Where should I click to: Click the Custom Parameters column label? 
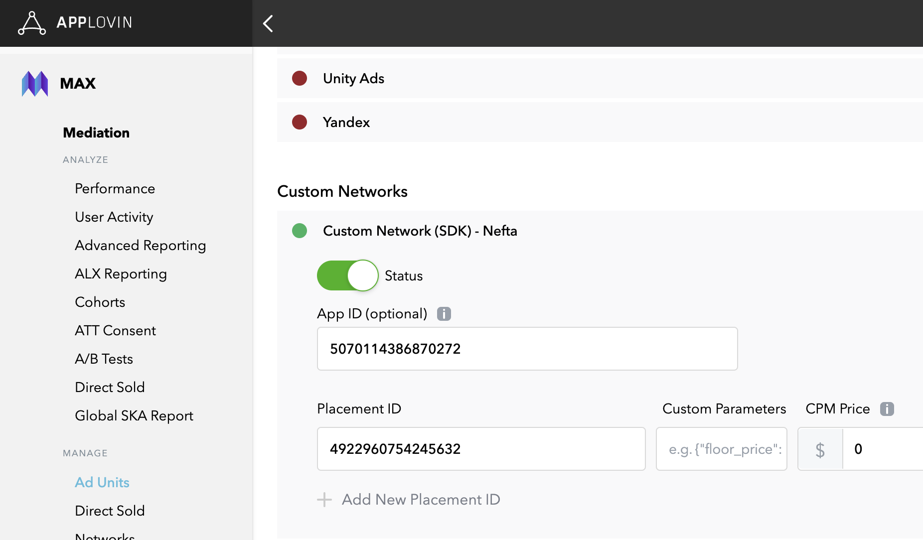point(724,408)
